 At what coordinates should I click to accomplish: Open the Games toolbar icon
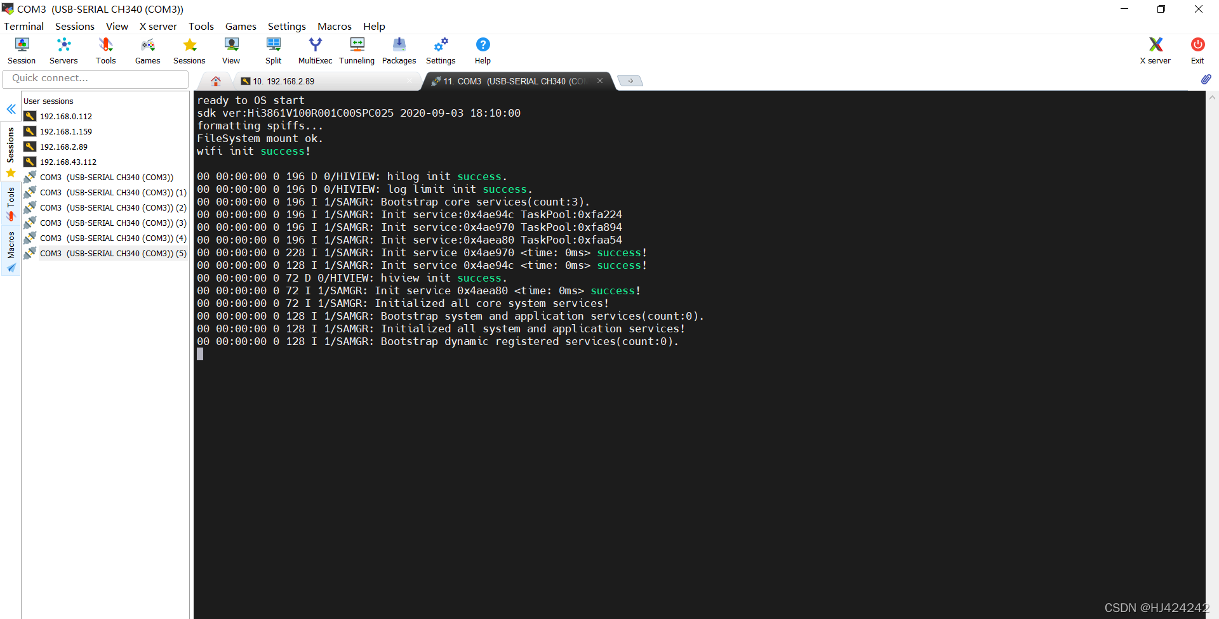[147, 51]
